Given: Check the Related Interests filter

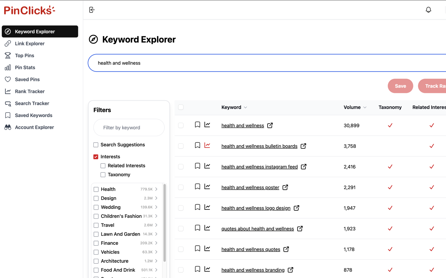Looking at the screenshot, I should [103, 165].
